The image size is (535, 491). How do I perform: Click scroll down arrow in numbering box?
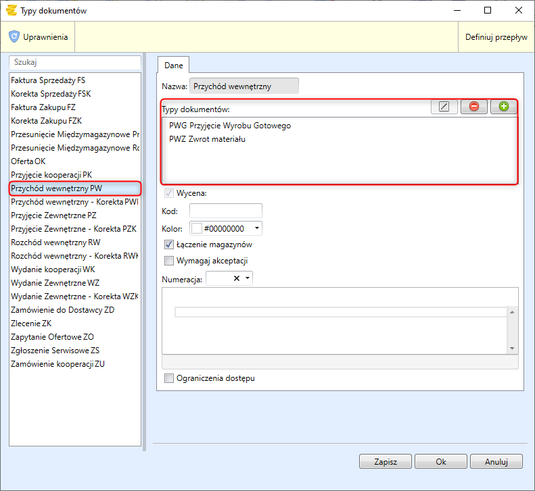pos(512,348)
